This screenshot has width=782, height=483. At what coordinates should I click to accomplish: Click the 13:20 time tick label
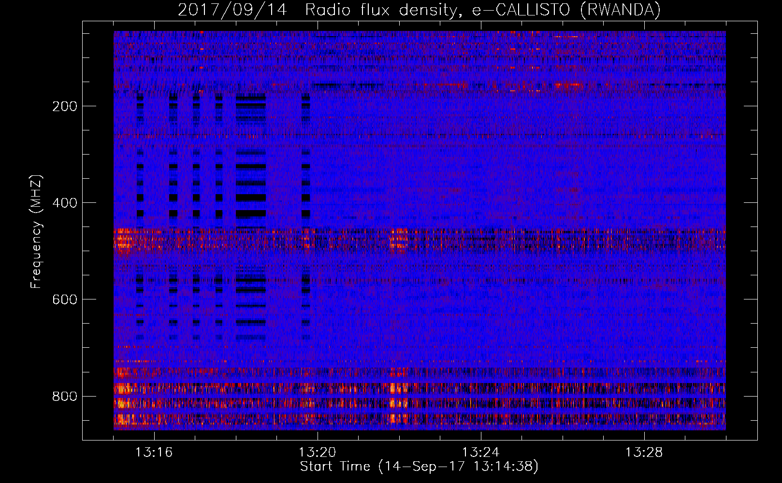(x=317, y=453)
